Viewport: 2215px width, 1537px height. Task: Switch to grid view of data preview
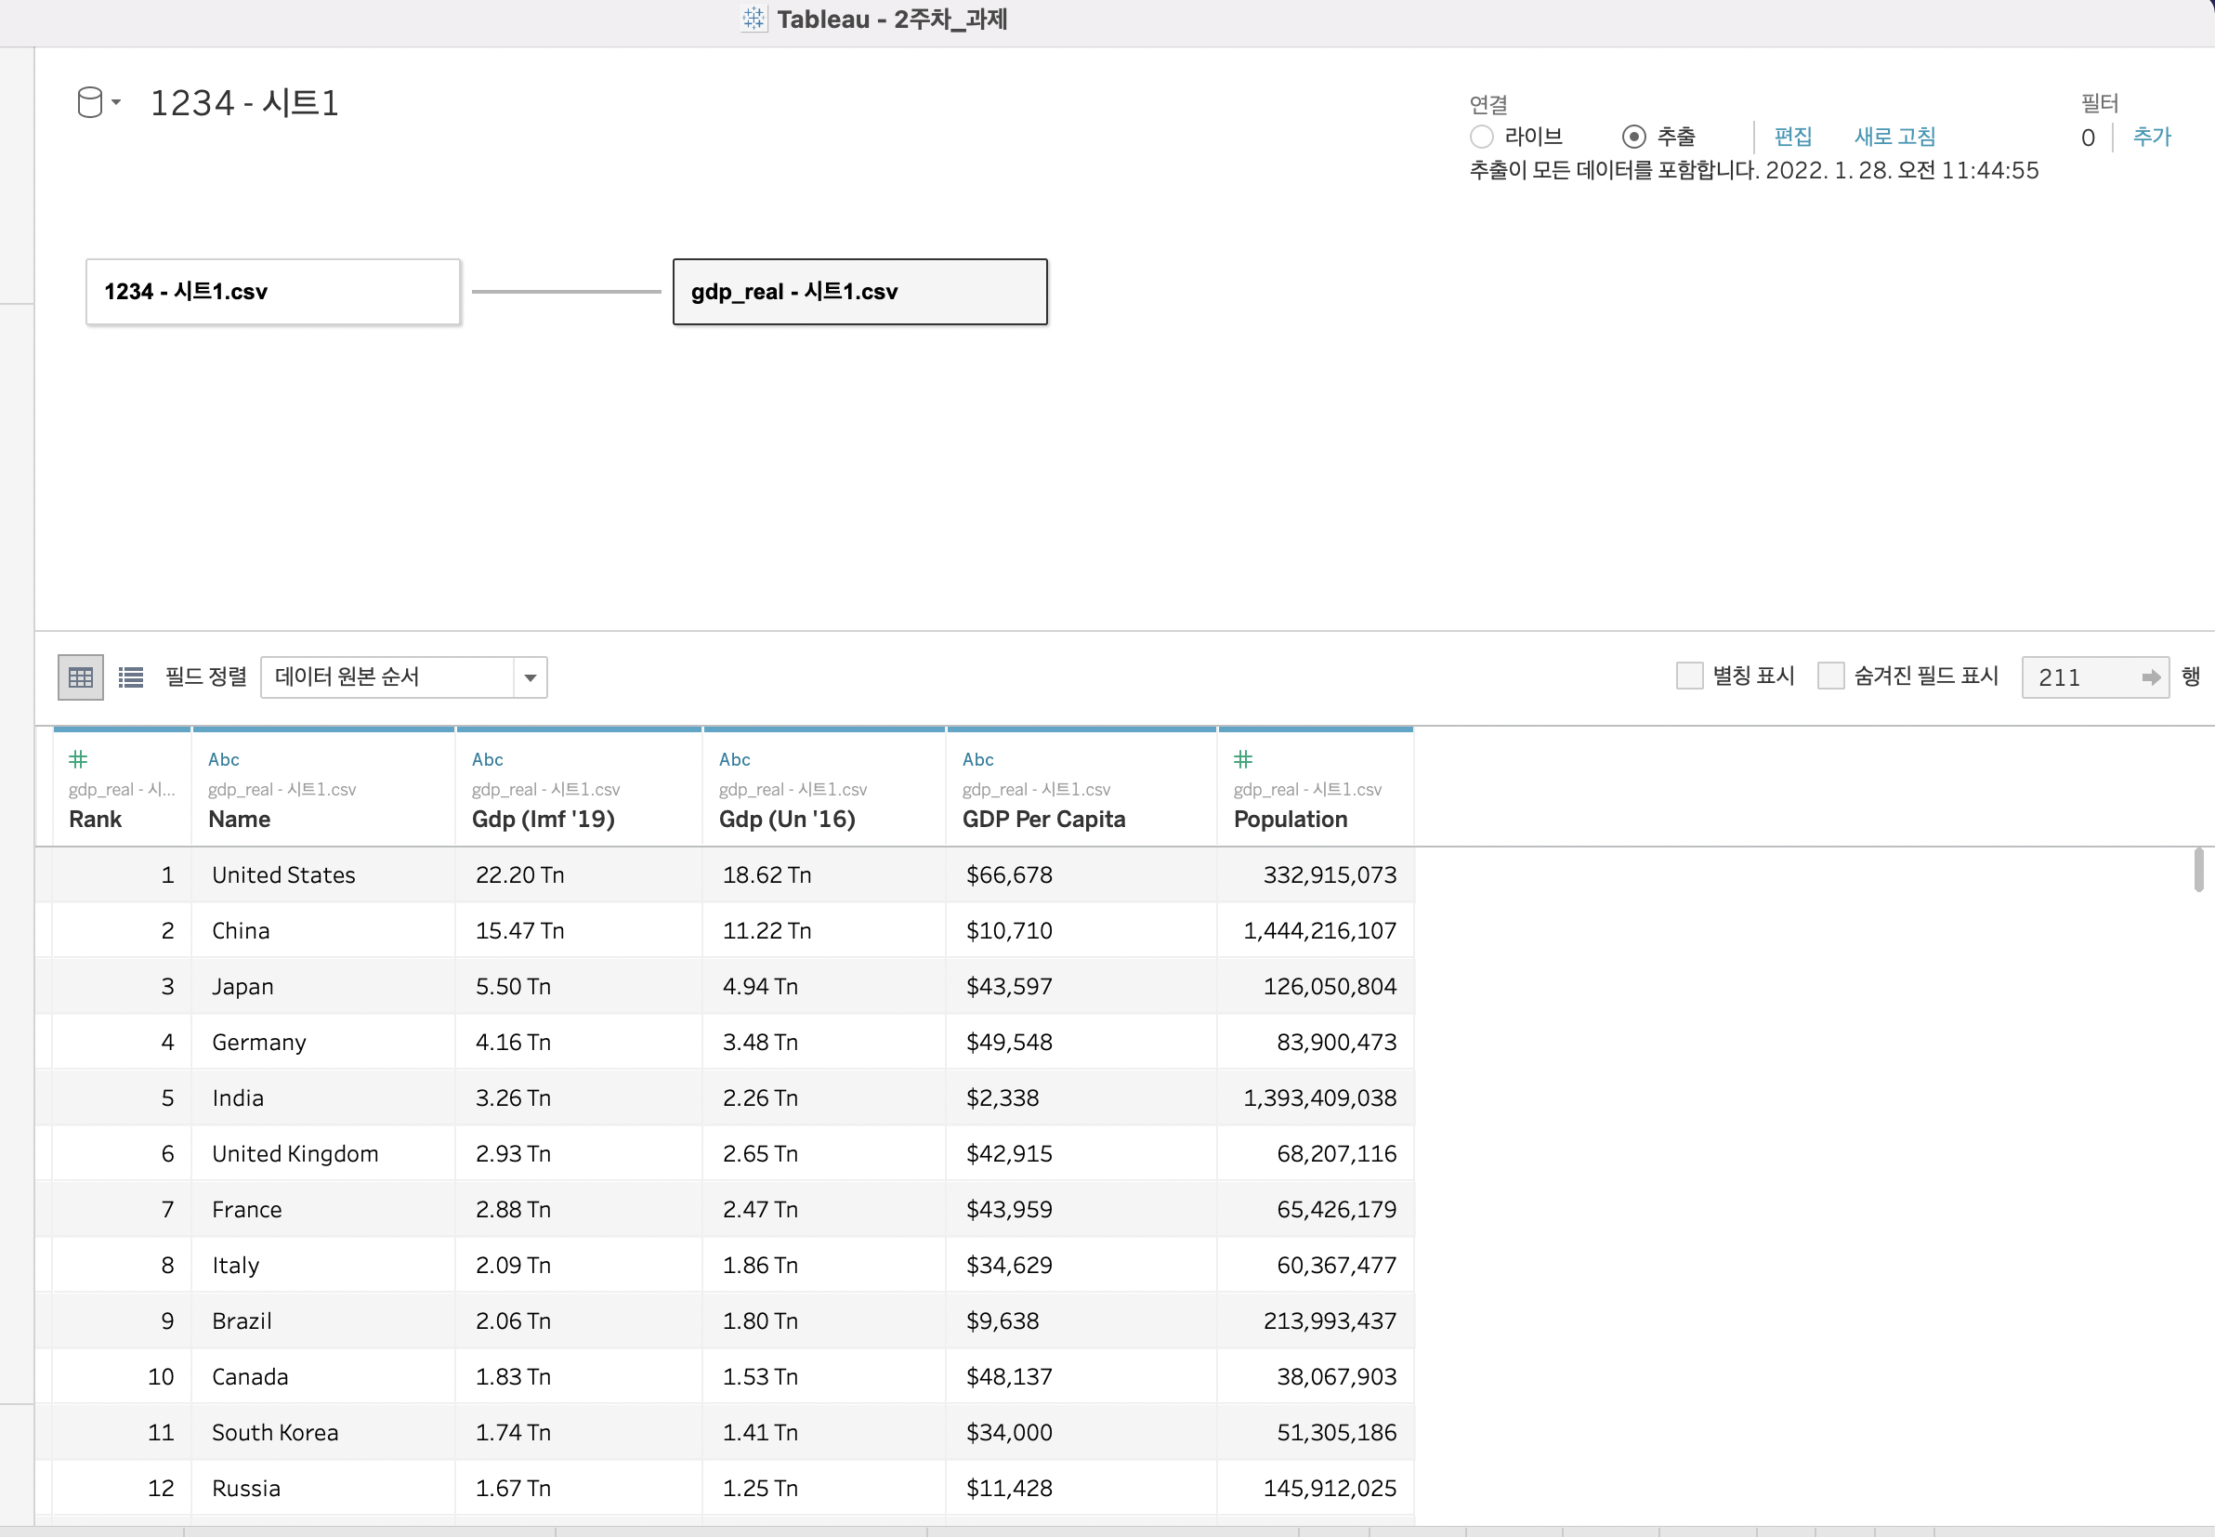pyautogui.click(x=81, y=677)
